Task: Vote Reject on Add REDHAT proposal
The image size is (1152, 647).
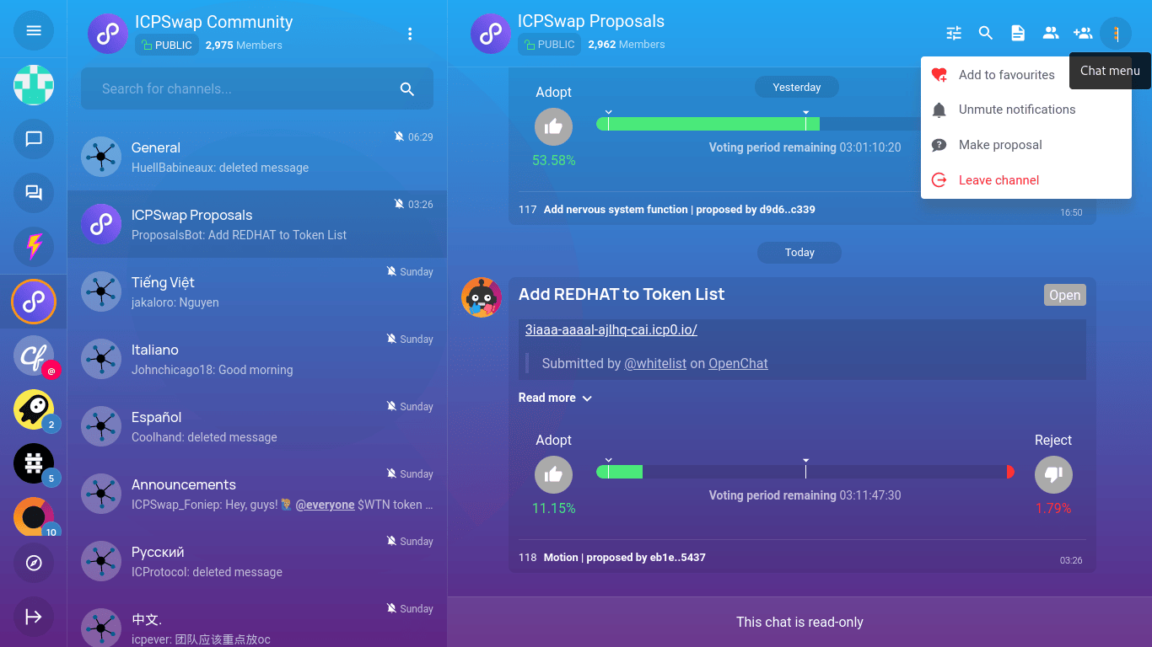Action: pyautogui.click(x=1053, y=475)
